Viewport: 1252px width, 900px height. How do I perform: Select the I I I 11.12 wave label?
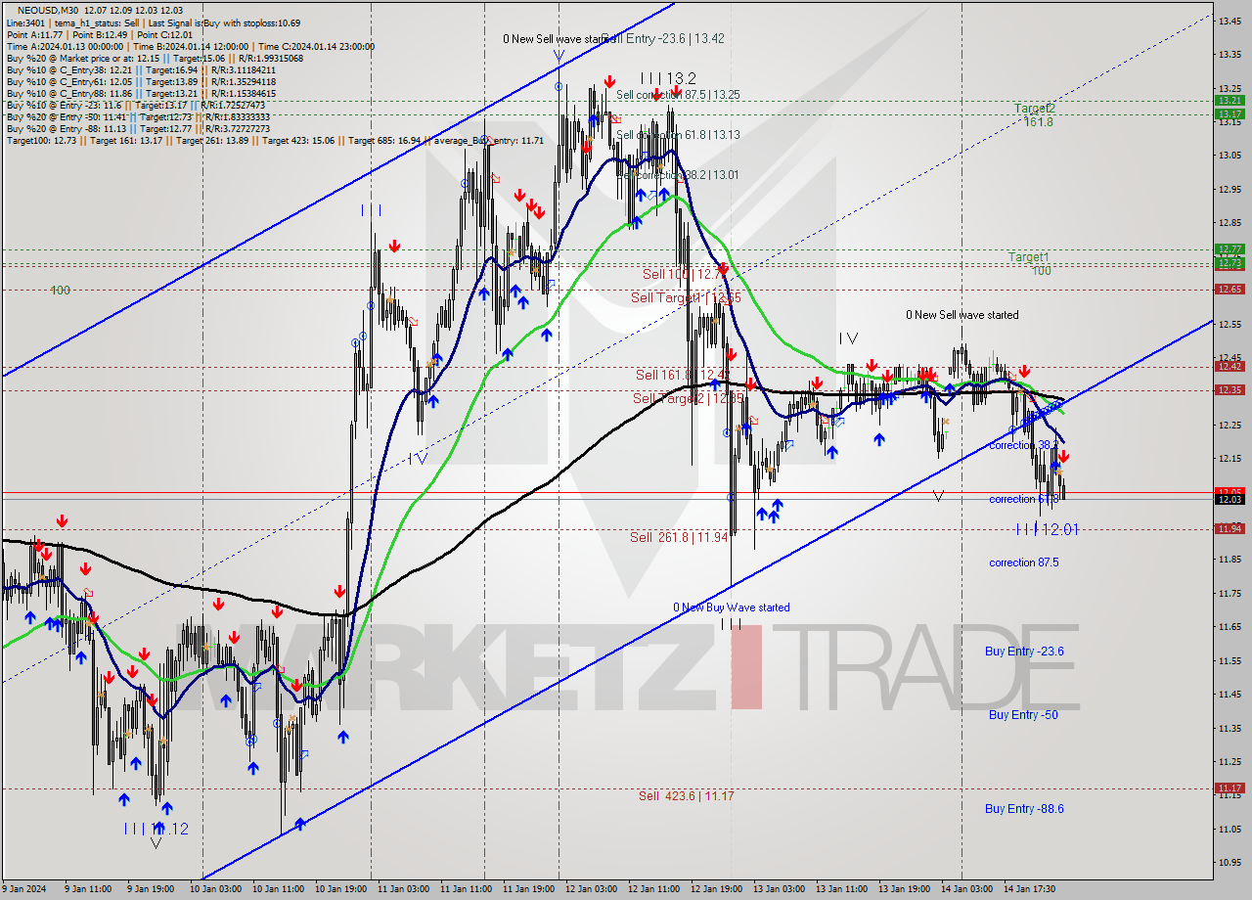pyautogui.click(x=156, y=829)
